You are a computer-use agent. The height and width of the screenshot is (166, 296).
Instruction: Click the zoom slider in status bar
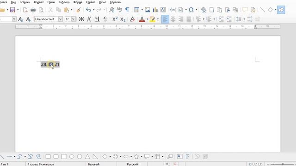tap(283, 164)
